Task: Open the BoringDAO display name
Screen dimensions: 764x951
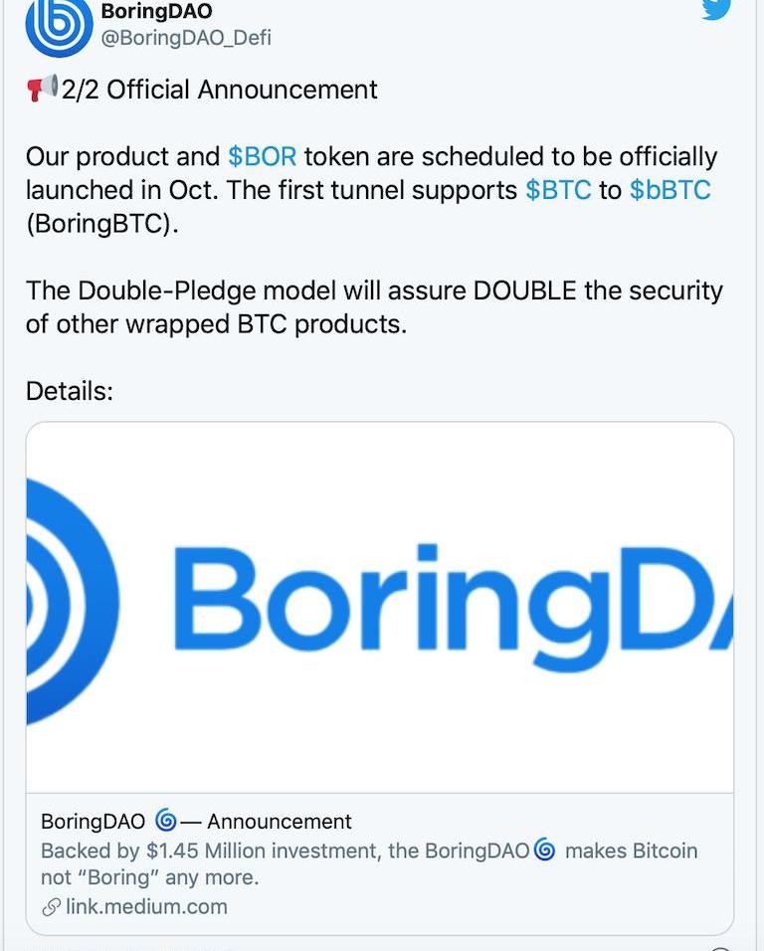Action: pyautogui.click(x=156, y=10)
